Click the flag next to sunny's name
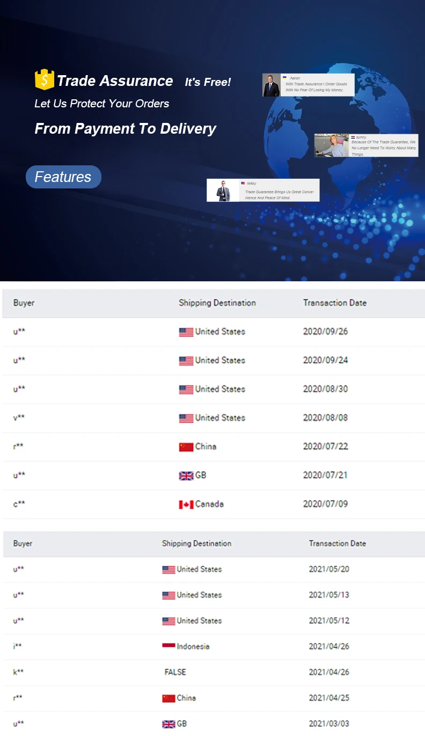The height and width of the screenshot is (736, 425). [353, 137]
